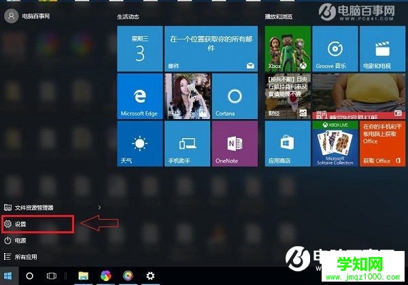Open Settings gear on taskbar

150,276
